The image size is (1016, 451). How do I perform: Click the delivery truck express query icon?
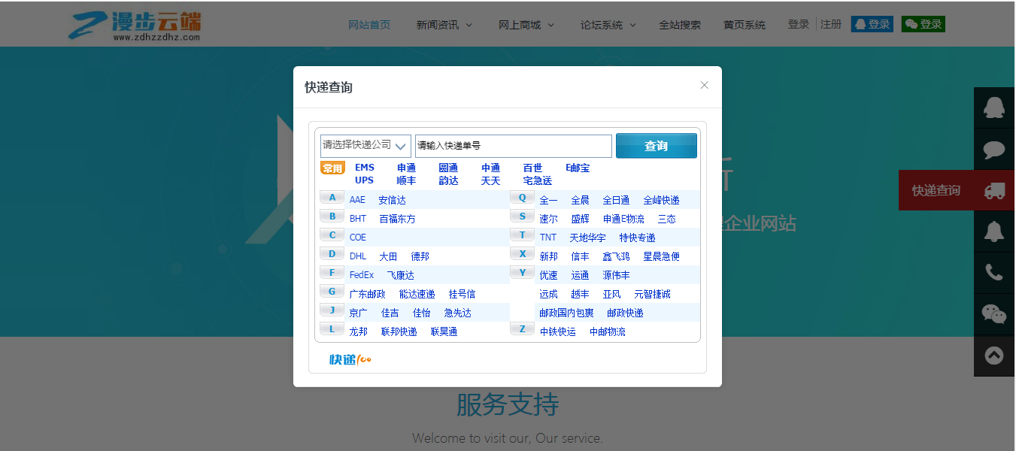[x=994, y=191]
